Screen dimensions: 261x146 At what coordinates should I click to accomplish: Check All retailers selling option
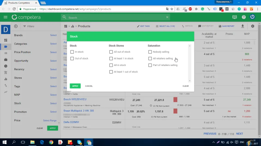coord(150,58)
